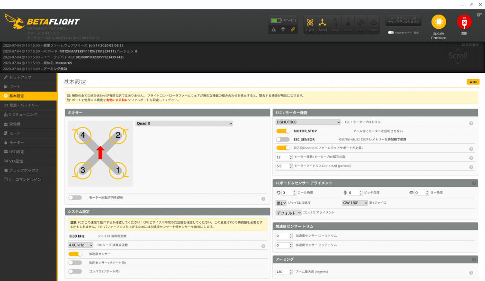Click the pitch angle input field
This screenshot has width=485, height=281.
point(355,193)
